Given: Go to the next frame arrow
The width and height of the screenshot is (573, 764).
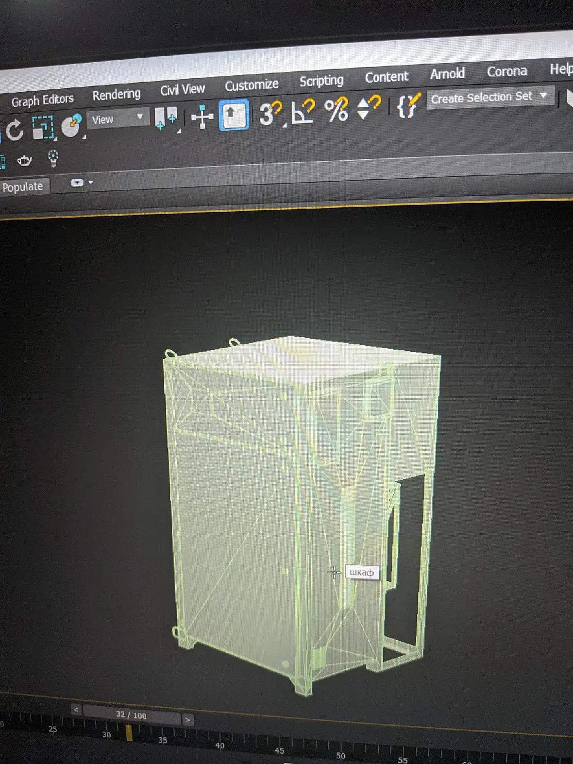Looking at the screenshot, I should coord(187,719).
